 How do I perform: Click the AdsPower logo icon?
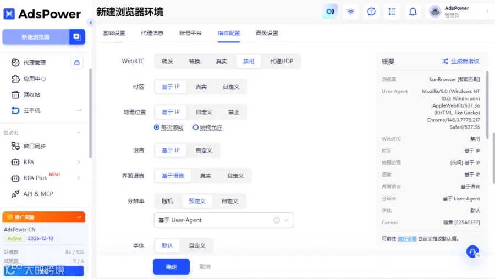click(9, 14)
